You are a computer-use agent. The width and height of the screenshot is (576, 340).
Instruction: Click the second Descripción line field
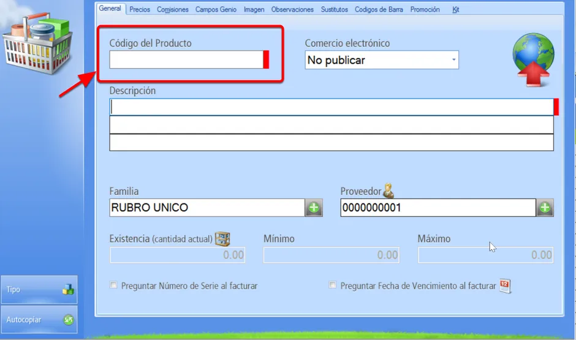[332, 125]
